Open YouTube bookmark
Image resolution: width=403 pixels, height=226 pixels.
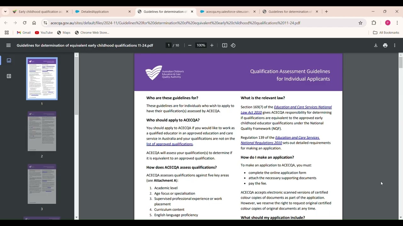click(x=44, y=33)
